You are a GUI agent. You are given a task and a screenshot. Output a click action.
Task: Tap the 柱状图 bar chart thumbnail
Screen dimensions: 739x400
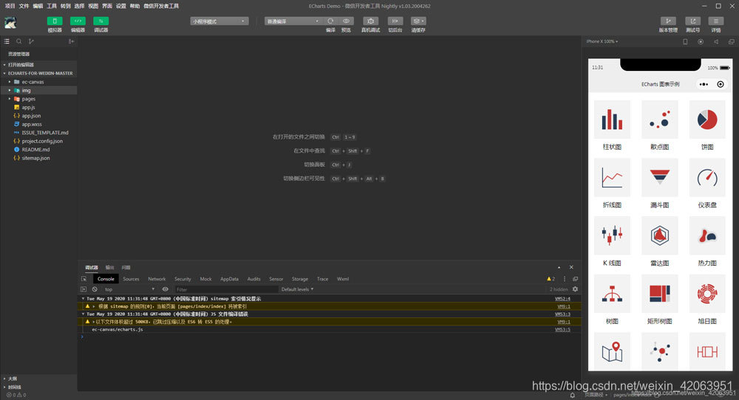click(612, 120)
